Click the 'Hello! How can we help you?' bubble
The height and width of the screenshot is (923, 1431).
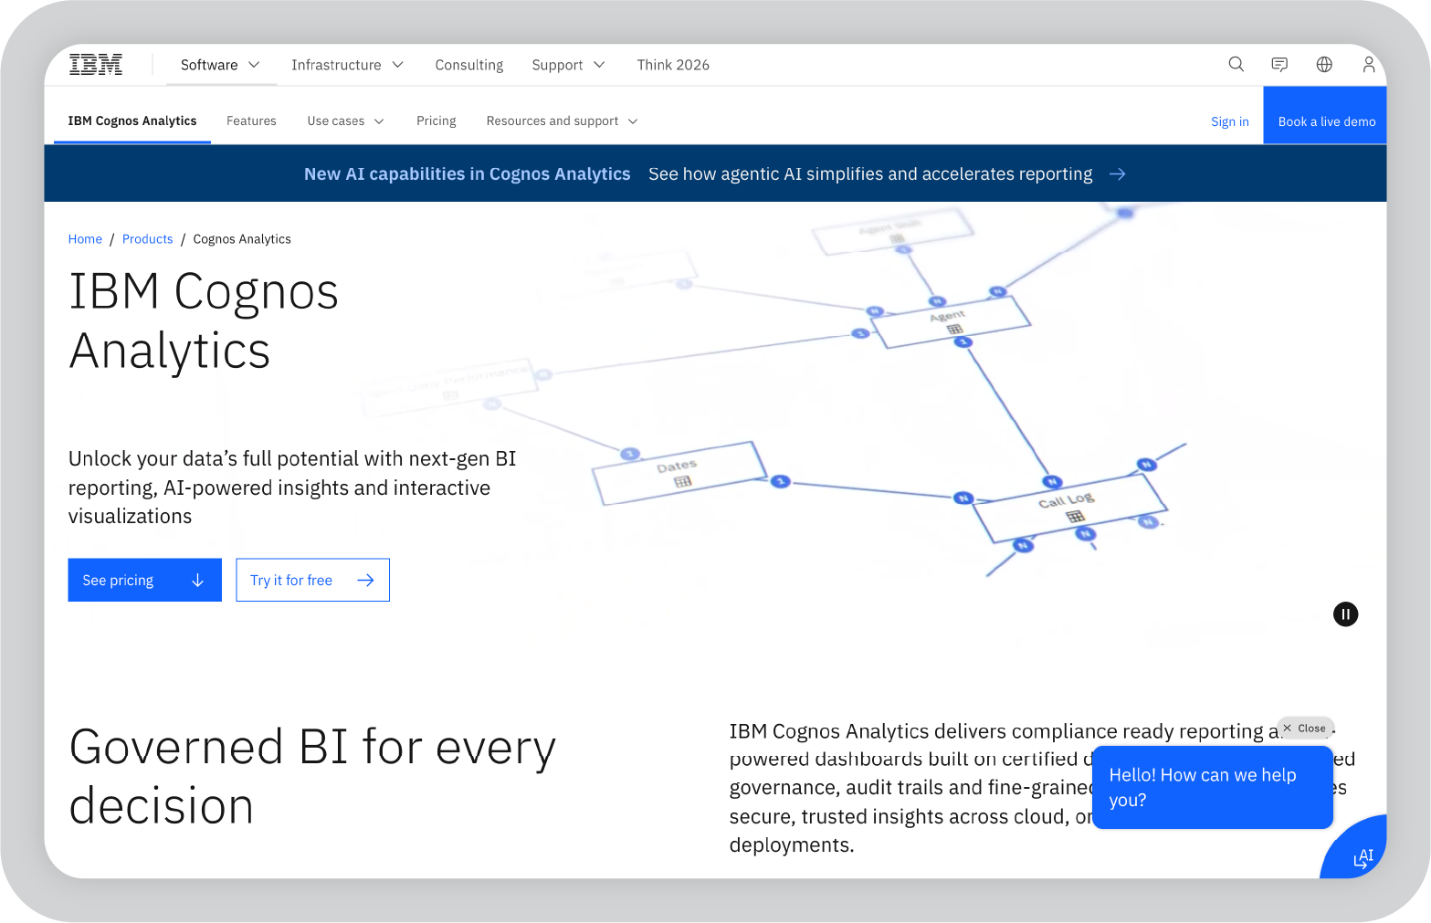(1213, 788)
